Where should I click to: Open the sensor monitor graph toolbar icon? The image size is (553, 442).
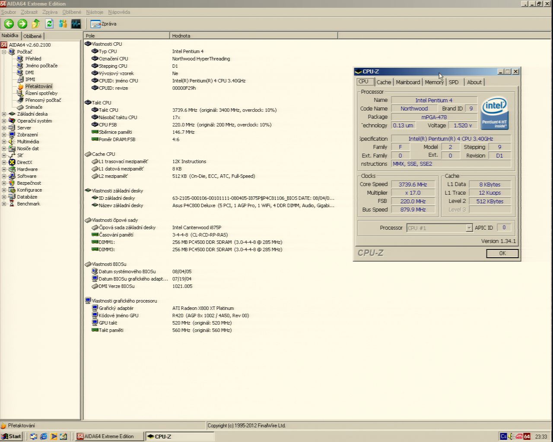click(x=76, y=24)
